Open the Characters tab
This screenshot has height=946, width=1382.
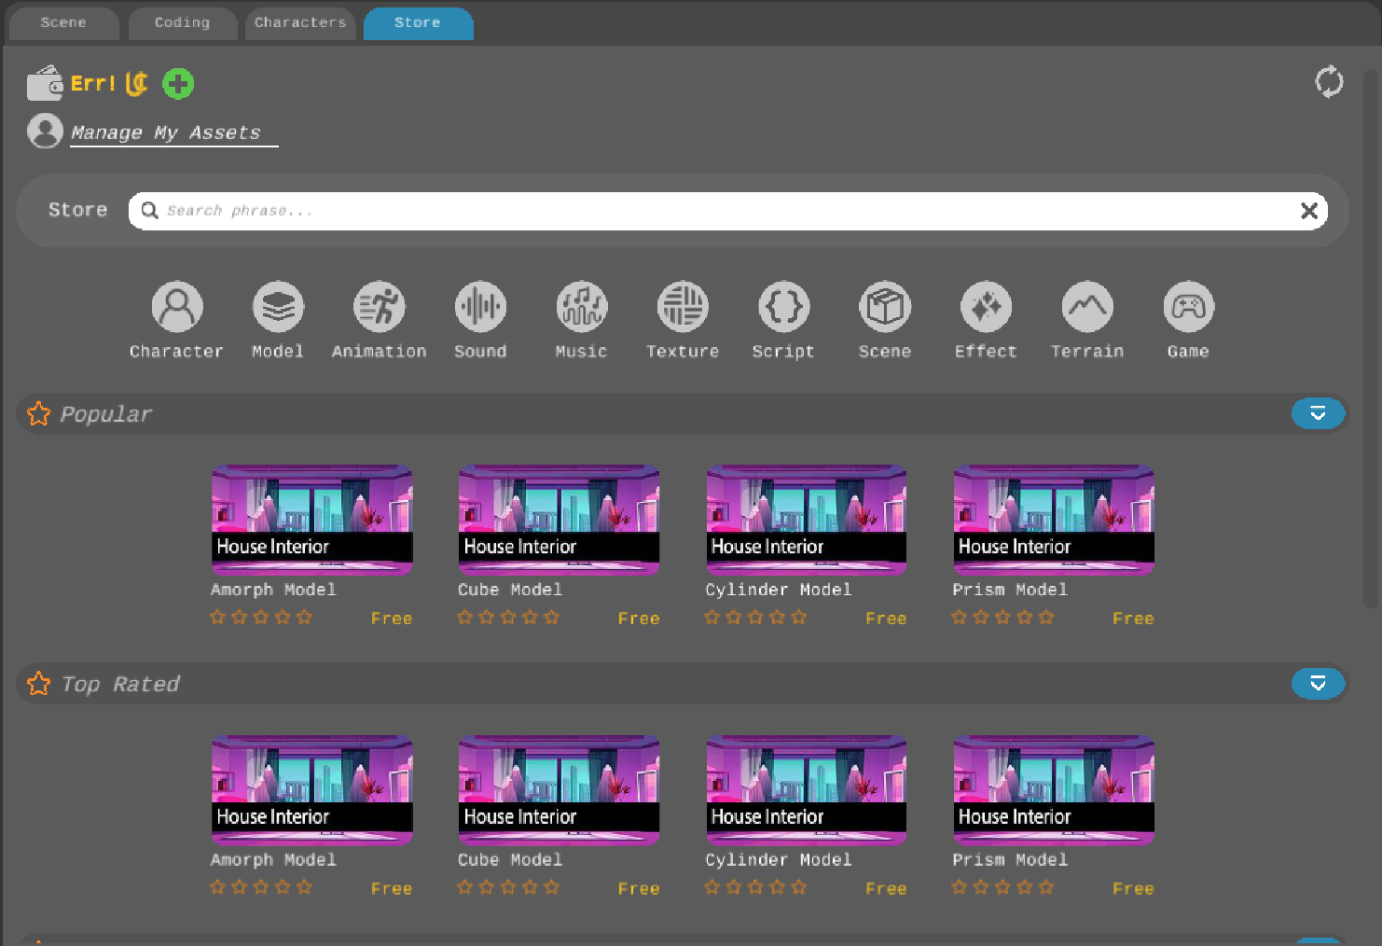point(300,22)
